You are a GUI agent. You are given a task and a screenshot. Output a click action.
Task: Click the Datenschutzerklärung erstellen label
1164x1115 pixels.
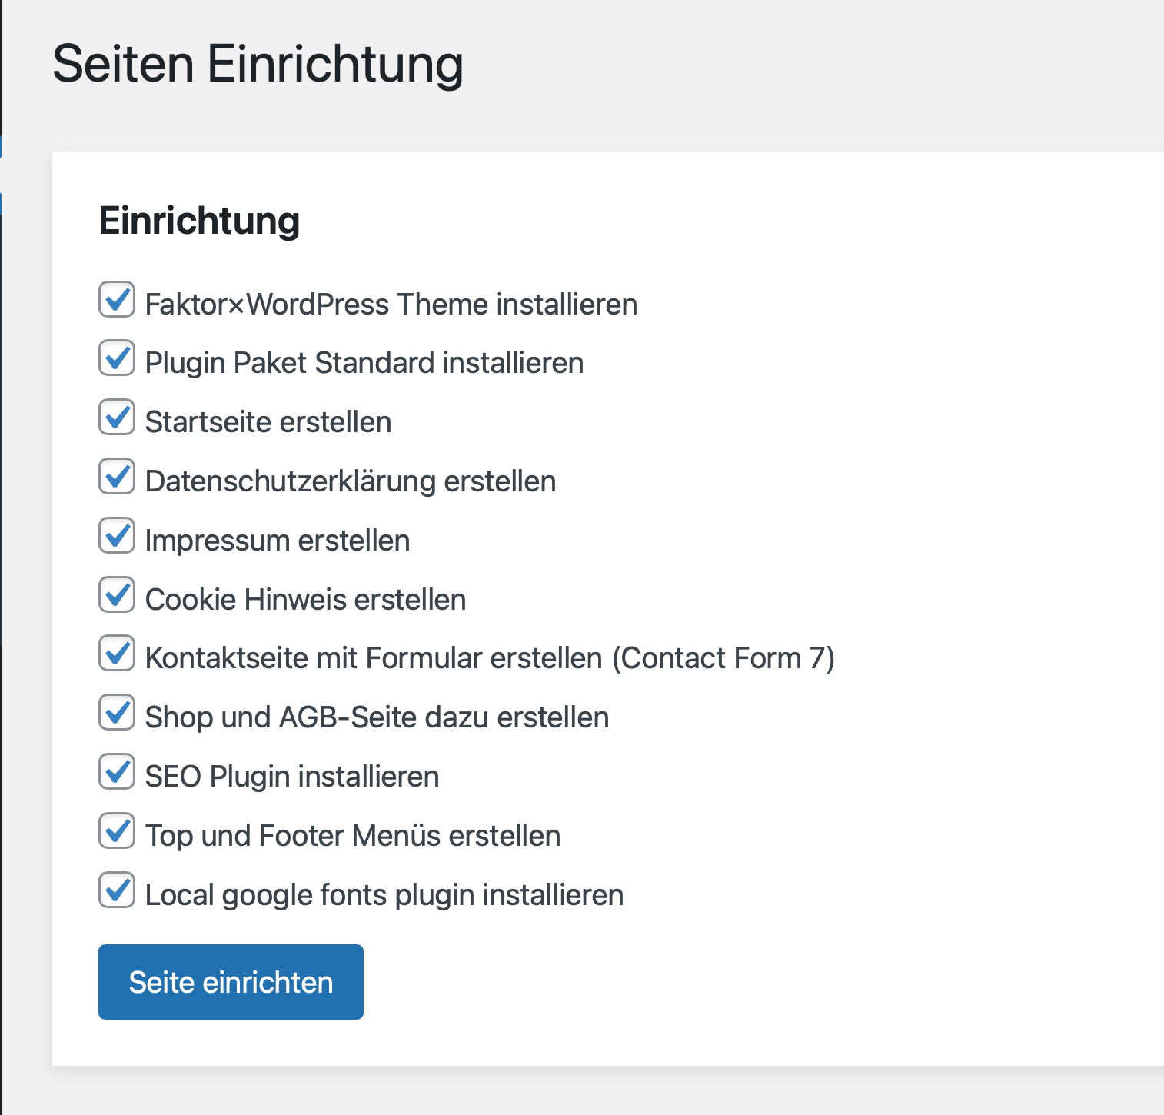point(351,481)
